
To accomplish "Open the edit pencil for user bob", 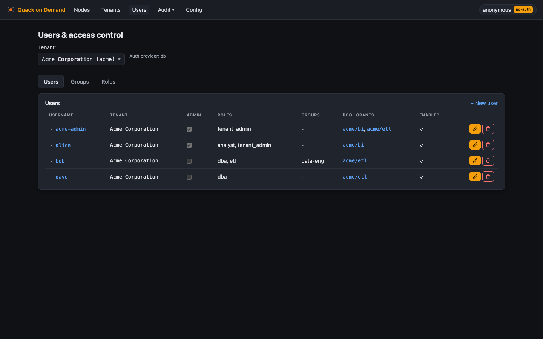I will [475, 160].
